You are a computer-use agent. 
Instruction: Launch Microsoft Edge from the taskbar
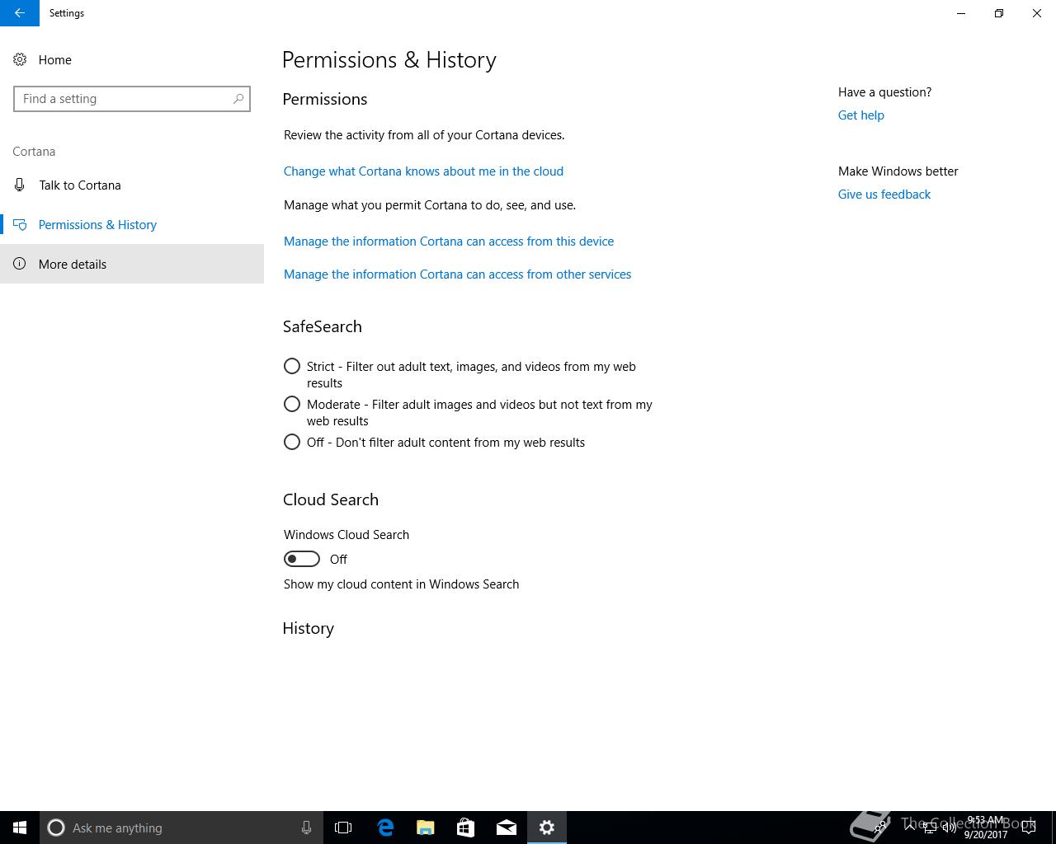pyautogui.click(x=385, y=828)
